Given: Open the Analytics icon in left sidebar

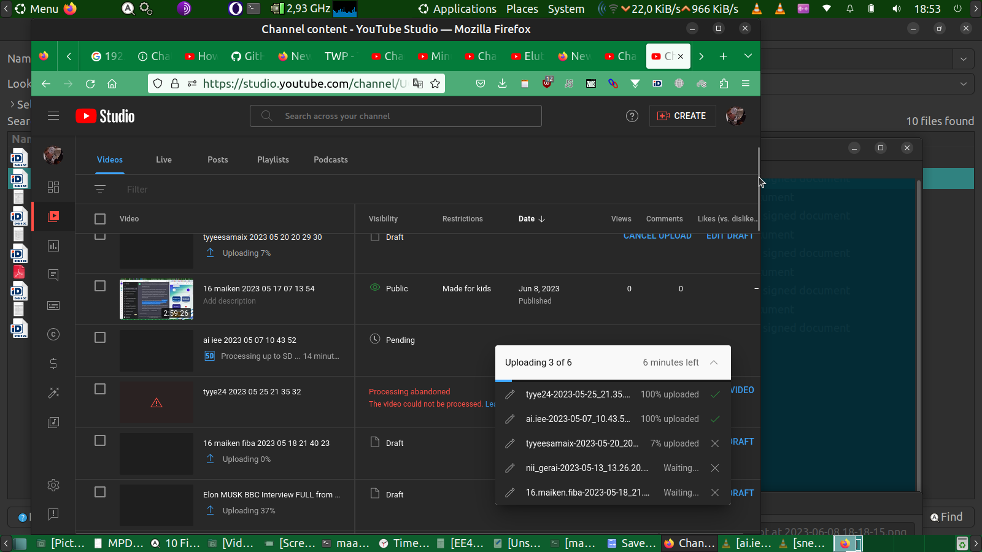Looking at the screenshot, I should (53, 246).
